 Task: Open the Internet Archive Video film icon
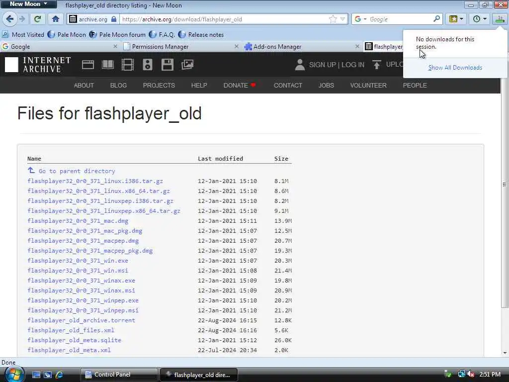tap(128, 65)
